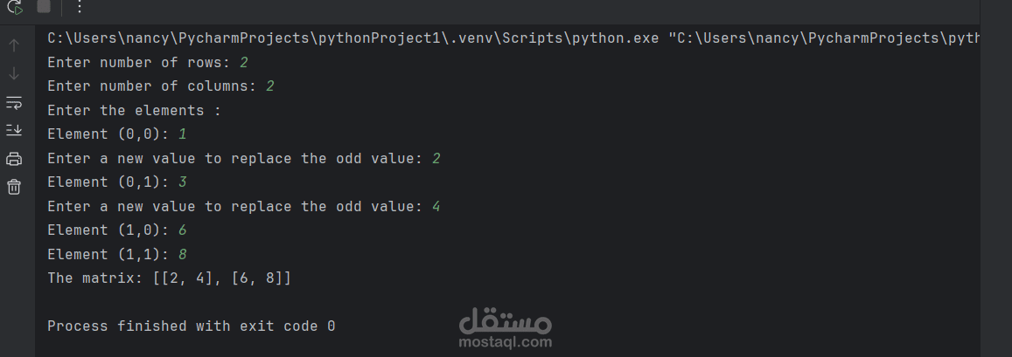Open the three-dot more actions menu
This screenshot has height=357, width=1012.
pyautogui.click(x=80, y=7)
